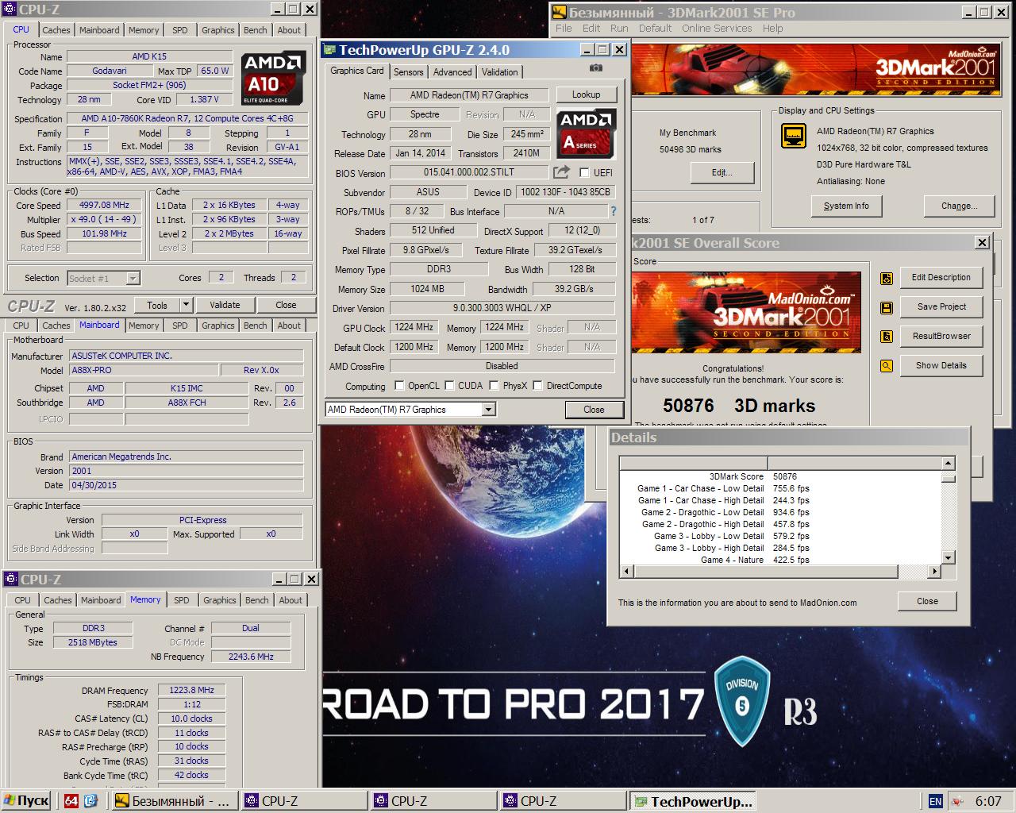1016x813 pixels.
Task: Click the GPU-Z title bar icon
Action: pos(329,50)
